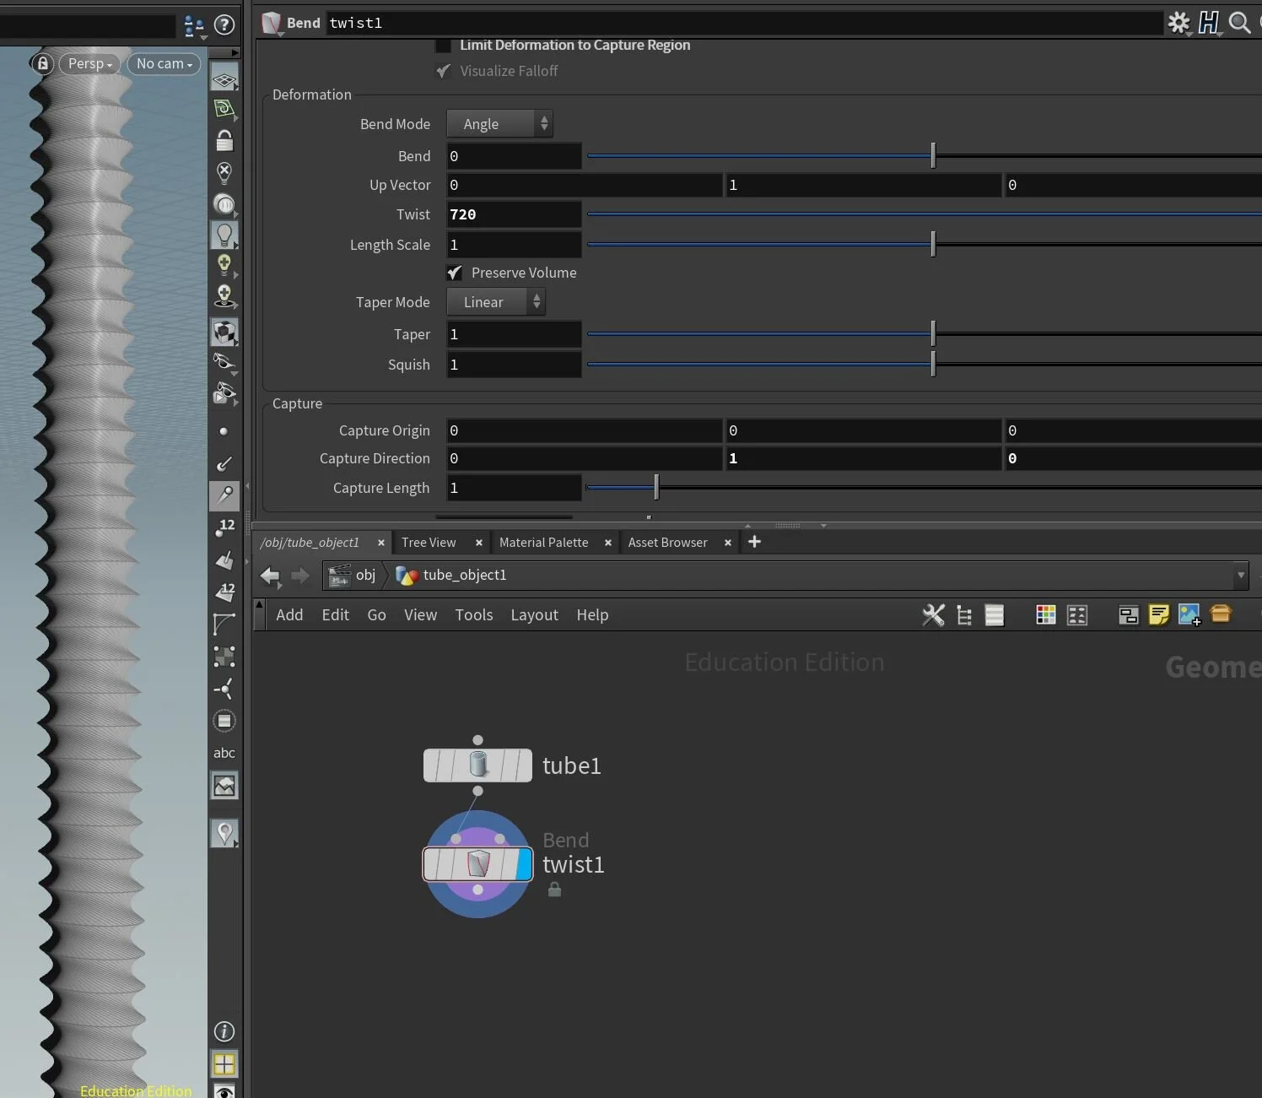
Task: Add a new pane tab with plus
Action: coord(754,542)
